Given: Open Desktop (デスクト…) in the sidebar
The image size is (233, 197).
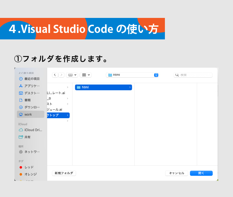Looking at the screenshot, I should pyautogui.click(x=29, y=93).
